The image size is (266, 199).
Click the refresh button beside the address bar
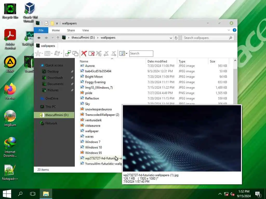(x=176, y=38)
